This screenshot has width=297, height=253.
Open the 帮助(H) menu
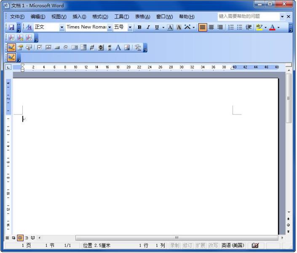click(x=187, y=17)
